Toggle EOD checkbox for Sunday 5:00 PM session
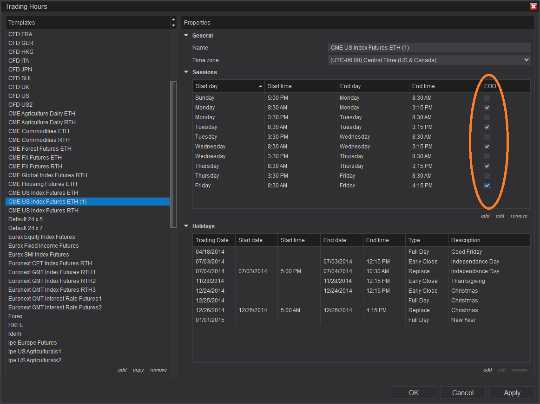This screenshot has width=540, height=404. pyautogui.click(x=487, y=98)
